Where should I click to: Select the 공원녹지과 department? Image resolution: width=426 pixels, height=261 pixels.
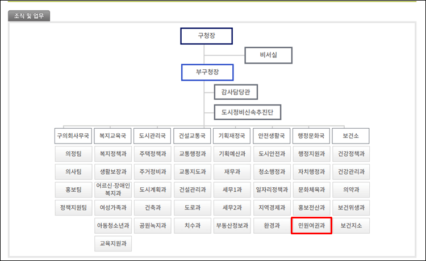[153, 225]
